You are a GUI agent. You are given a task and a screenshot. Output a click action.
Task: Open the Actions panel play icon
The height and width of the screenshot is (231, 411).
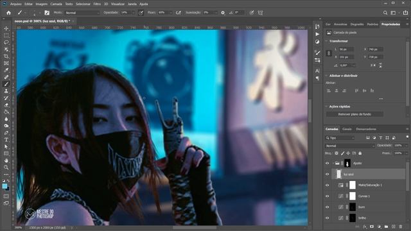tap(317, 34)
